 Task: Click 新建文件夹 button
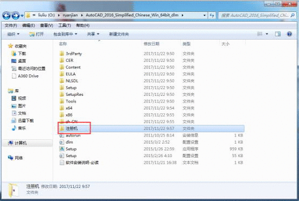119,34
